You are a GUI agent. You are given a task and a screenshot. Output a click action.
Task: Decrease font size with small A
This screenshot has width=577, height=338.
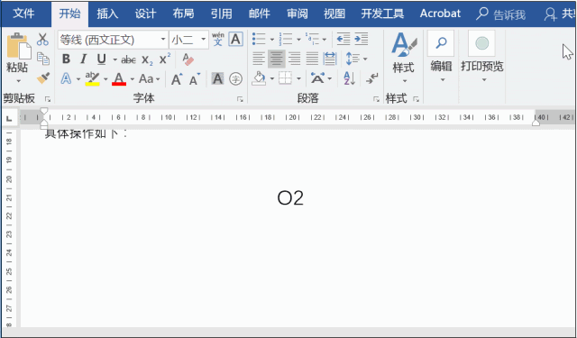195,79
